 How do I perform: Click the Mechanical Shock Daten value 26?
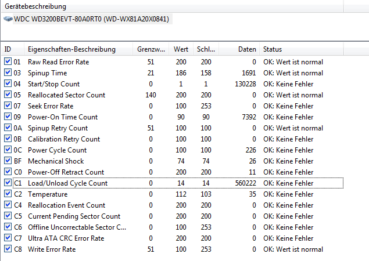pyautogui.click(x=253, y=161)
